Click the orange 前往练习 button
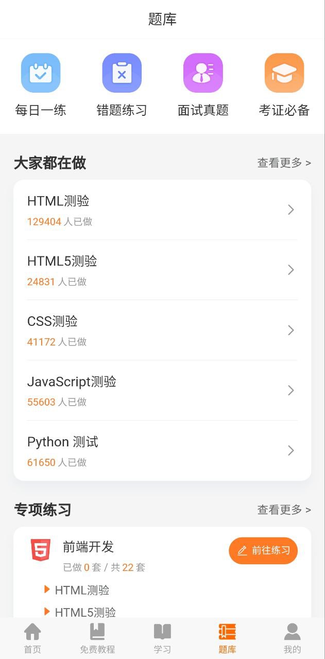Screen dimensions: 325x659 263,550
